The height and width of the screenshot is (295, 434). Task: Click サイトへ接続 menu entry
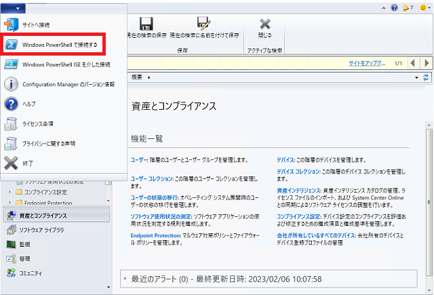pyautogui.click(x=37, y=24)
